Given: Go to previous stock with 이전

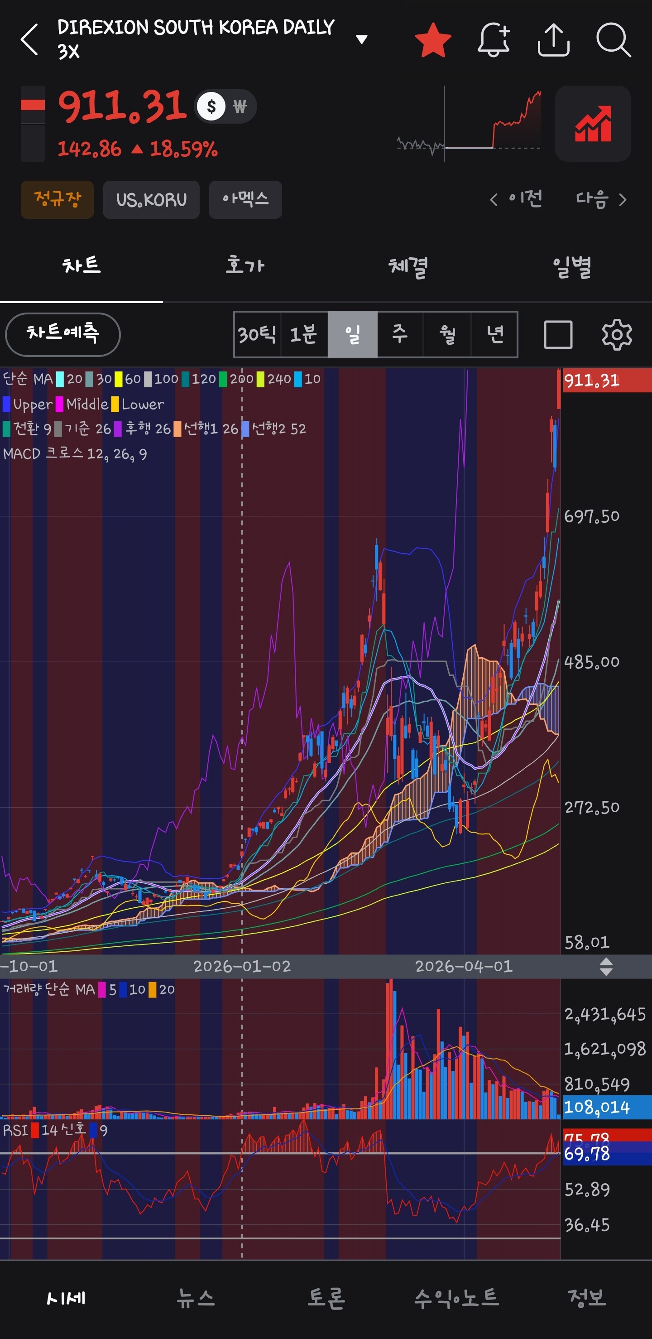Looking at the screenshot, I should 515,199.
